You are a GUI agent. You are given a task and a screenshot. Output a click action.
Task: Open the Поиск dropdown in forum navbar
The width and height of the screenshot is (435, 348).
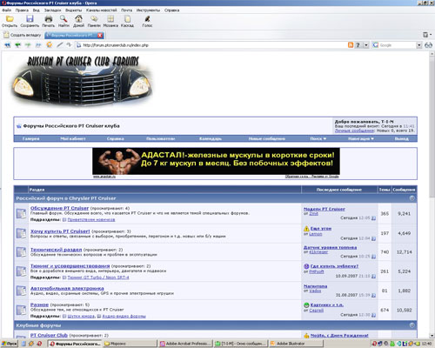click(x=318, y=138)
